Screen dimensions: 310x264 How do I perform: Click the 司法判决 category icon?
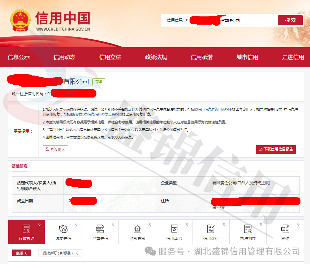click(x=248, y=229)
